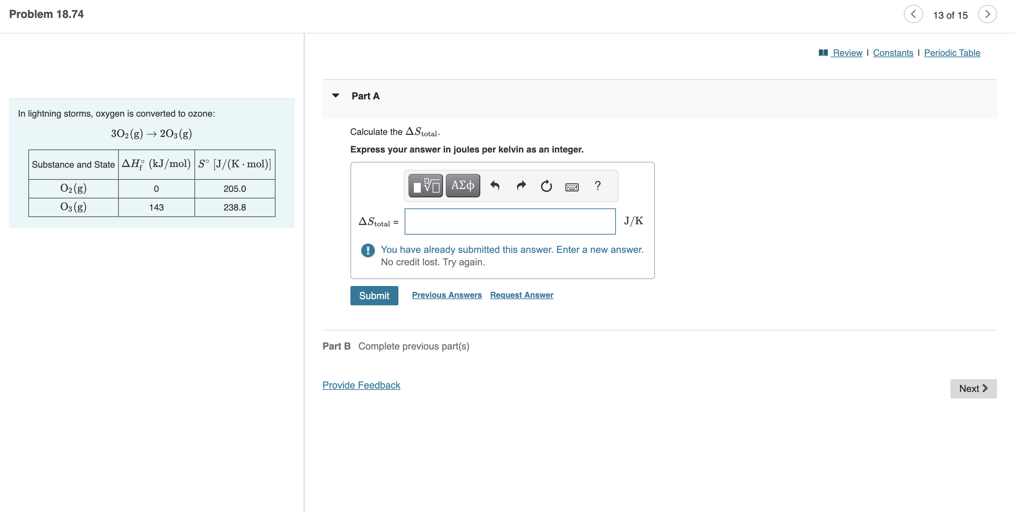Open the math templates tool

[x=425, y=186]
